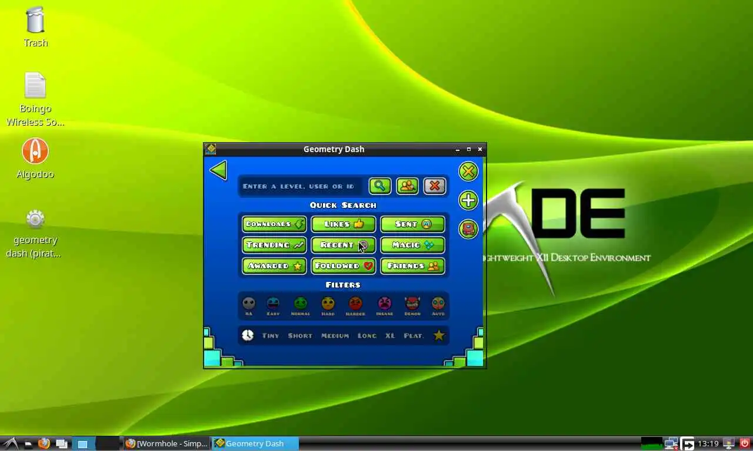This screenshot has width=753, height=451.
Task: Open Friends quick search
Action: pos(412,265)
